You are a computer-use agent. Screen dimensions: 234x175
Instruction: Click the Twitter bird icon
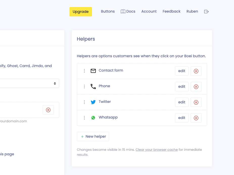click(x=93, y=102)
